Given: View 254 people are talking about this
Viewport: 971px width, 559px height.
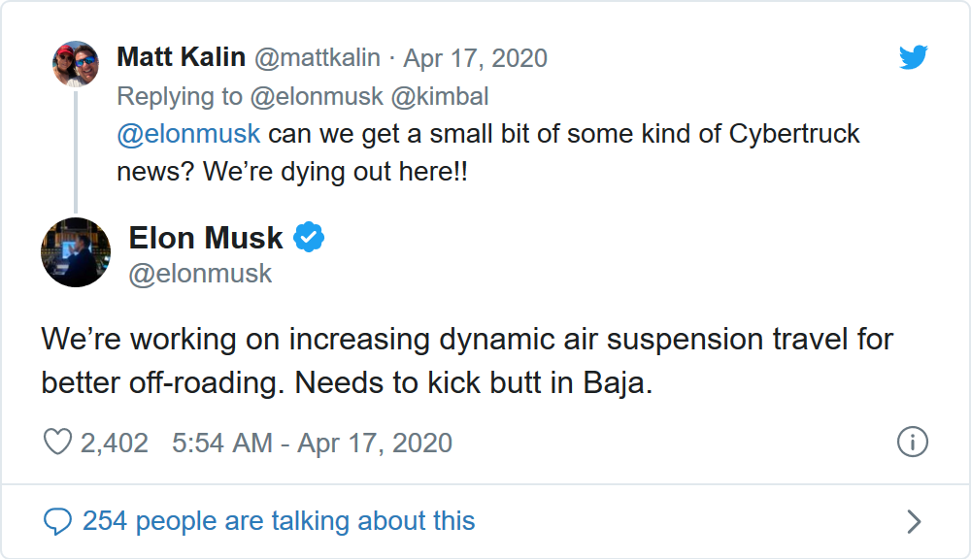Looking at the screenshot, I should 279,521.
